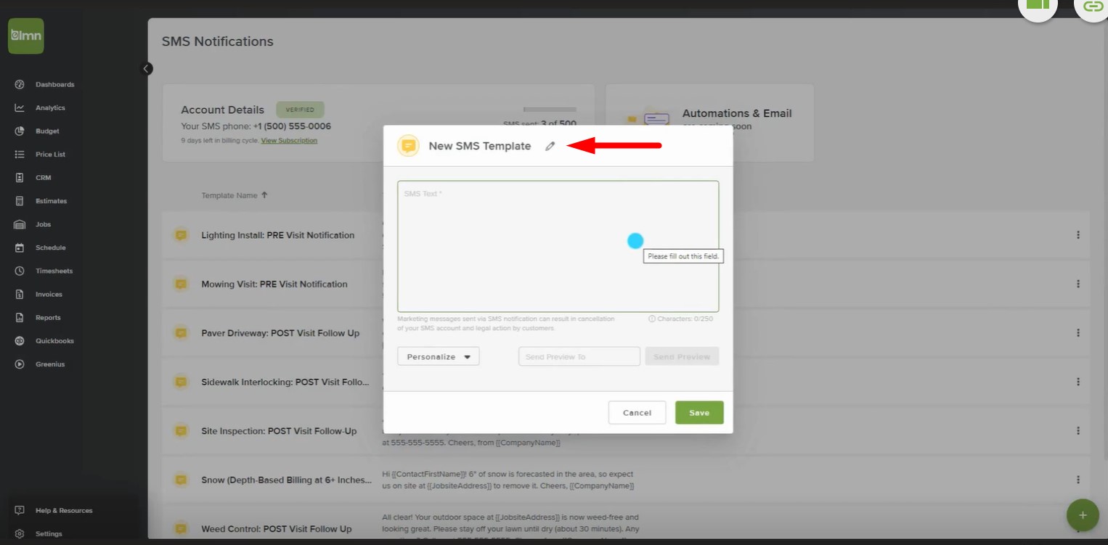1108x545 pixels.
Task: Open Dashboards from the sidebar
Action: (x=54, y=85)
